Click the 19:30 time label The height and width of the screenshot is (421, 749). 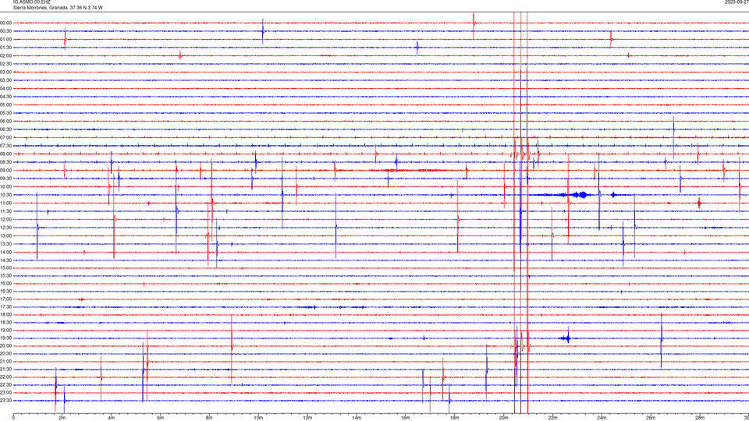click(6, 338)
